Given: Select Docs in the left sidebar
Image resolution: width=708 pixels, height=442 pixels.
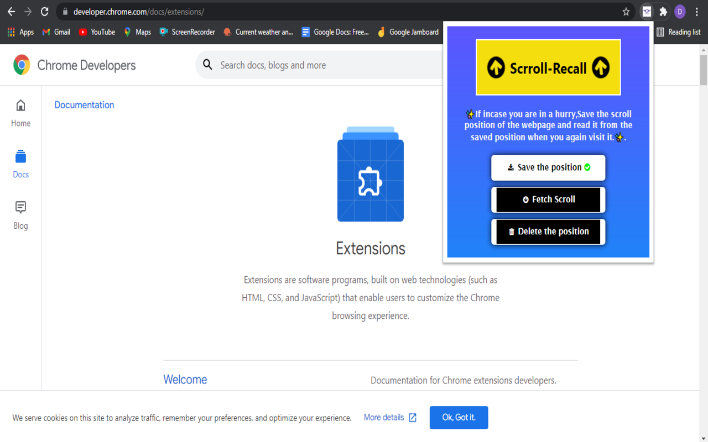Looking at the screenshot, I should click(20, 164).
